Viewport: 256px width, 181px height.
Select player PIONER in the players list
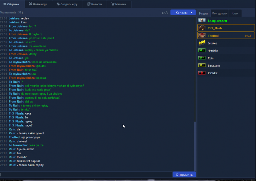[226, 73]
